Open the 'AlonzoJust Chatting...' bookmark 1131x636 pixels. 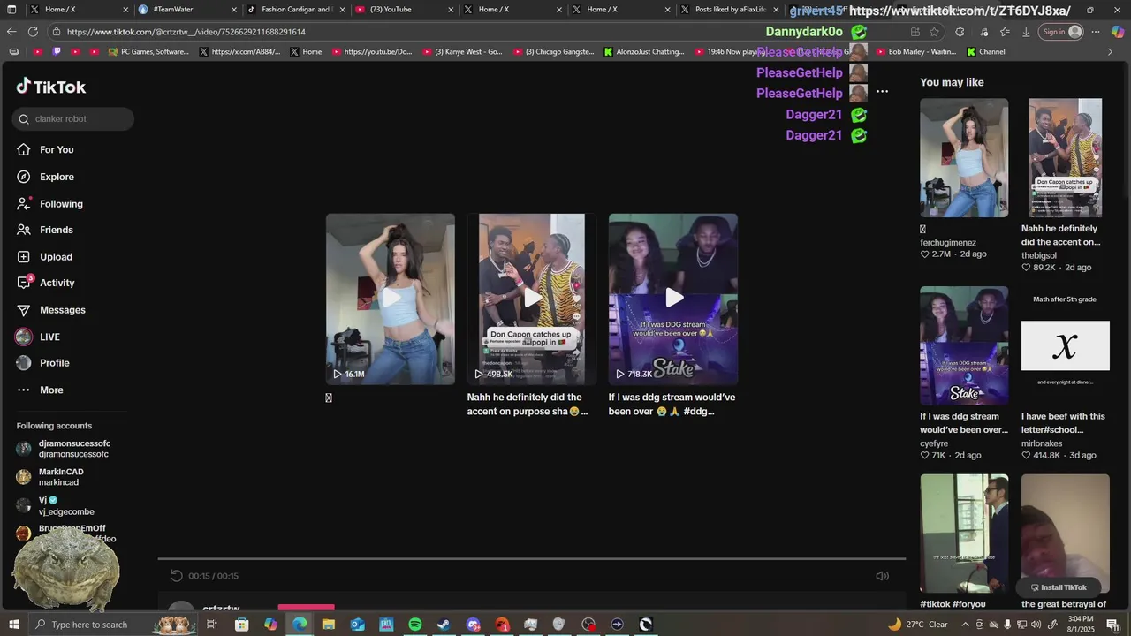644,52
